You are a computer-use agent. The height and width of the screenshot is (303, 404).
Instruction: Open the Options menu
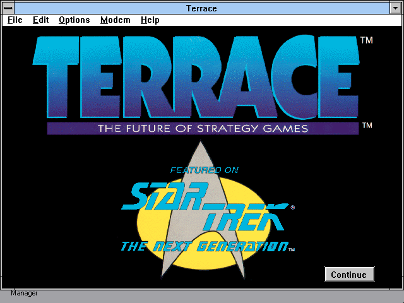74,20
